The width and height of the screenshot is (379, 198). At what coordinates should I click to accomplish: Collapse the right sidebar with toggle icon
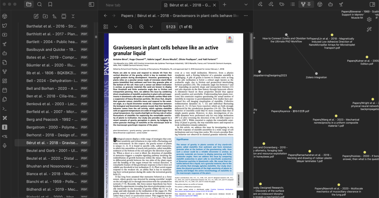pos(372,4)
